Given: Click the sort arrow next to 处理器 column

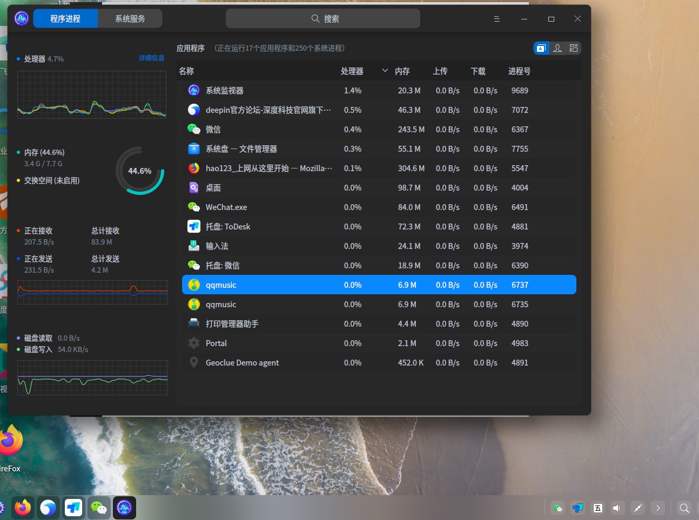Looking at the screenshot, I should point(385,71).
